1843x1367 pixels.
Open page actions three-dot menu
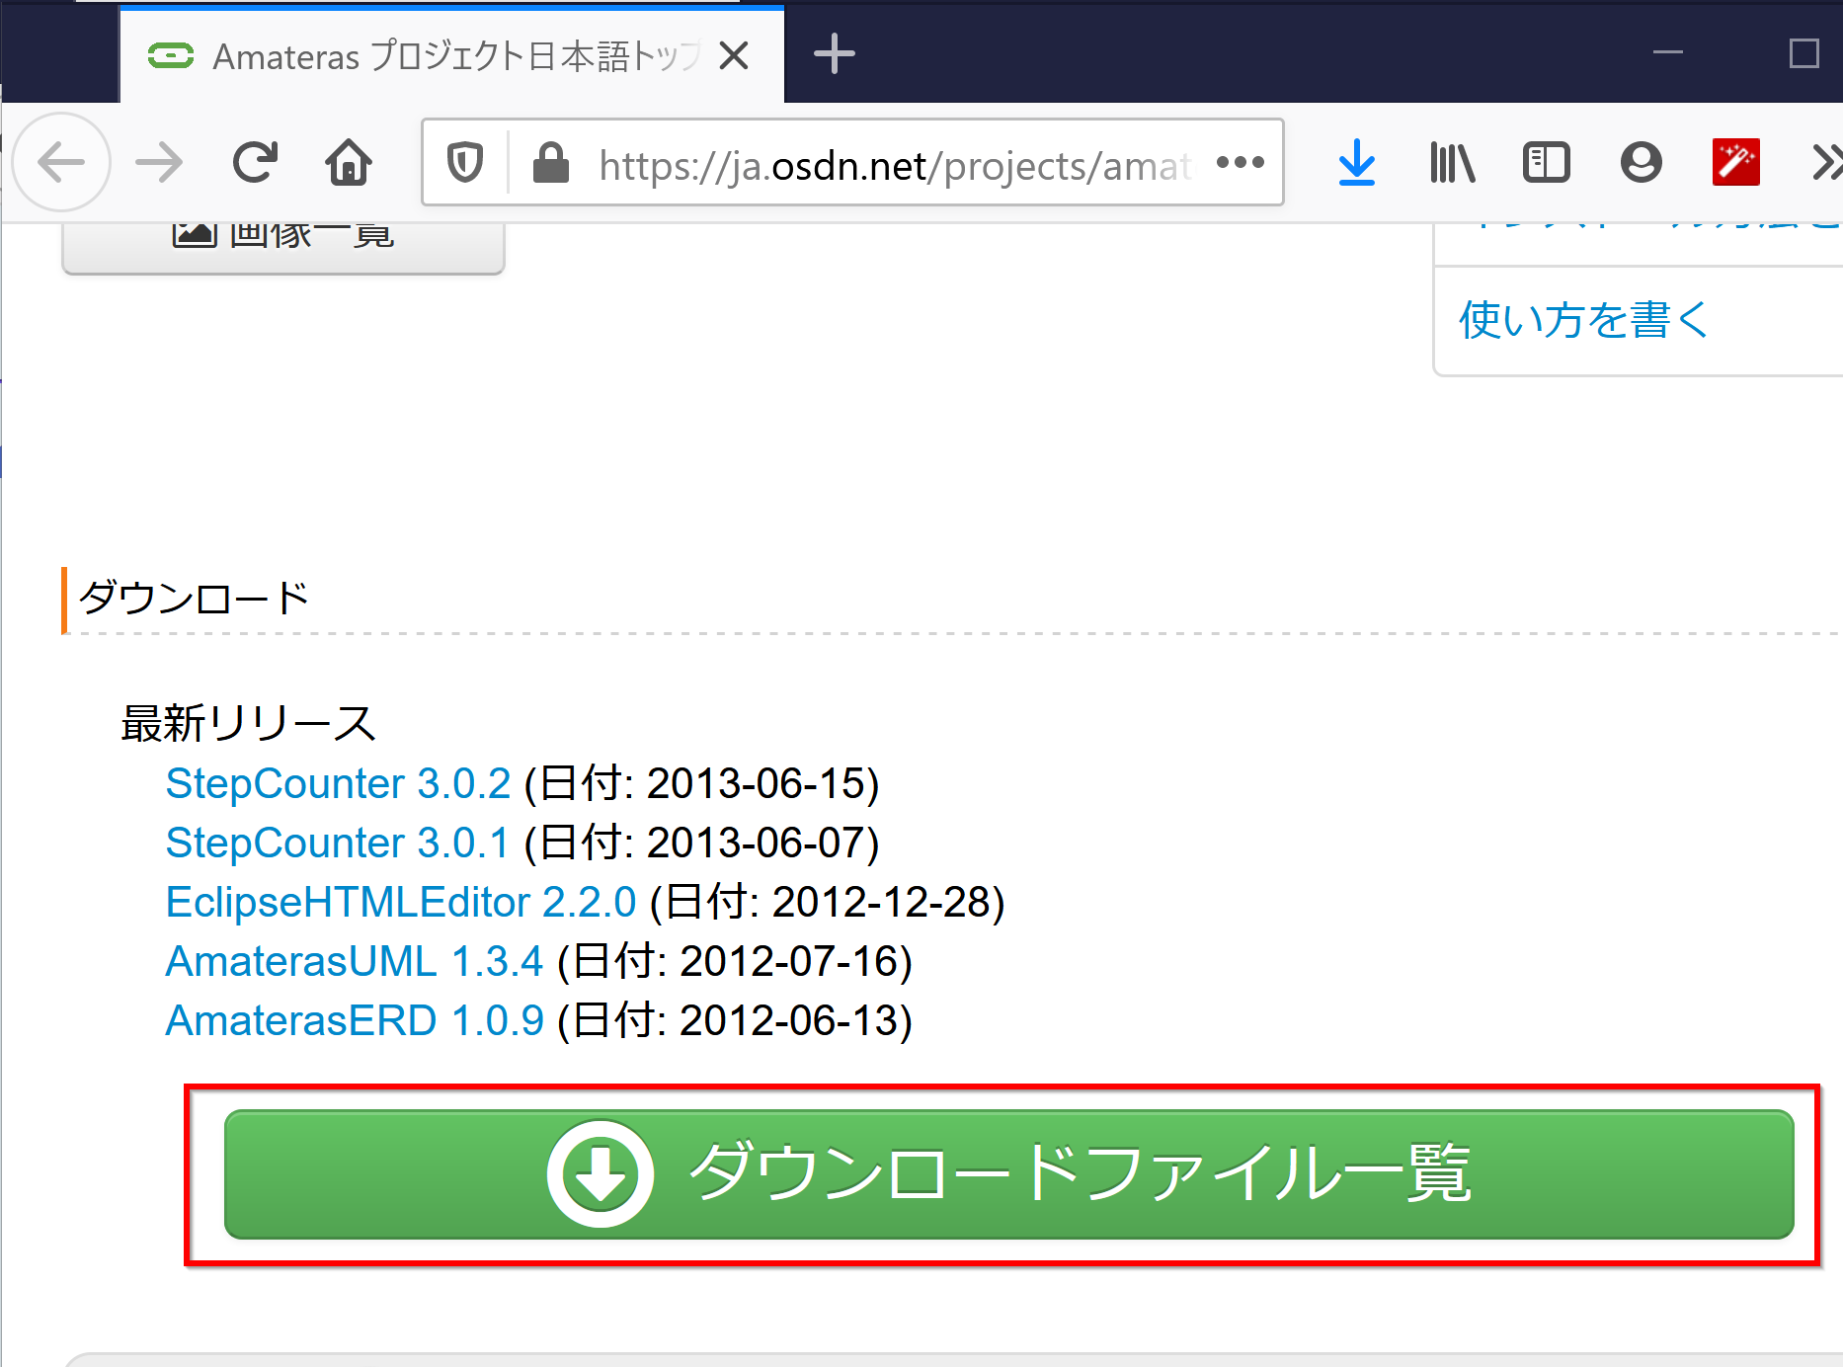tap(1241, 162)
